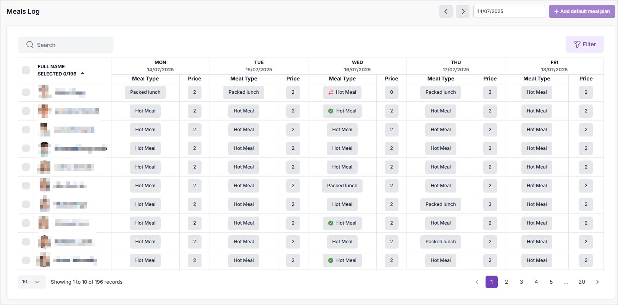Open the date picker field 14/07/2025
618x305 pixels.
[x=508, y=11]
